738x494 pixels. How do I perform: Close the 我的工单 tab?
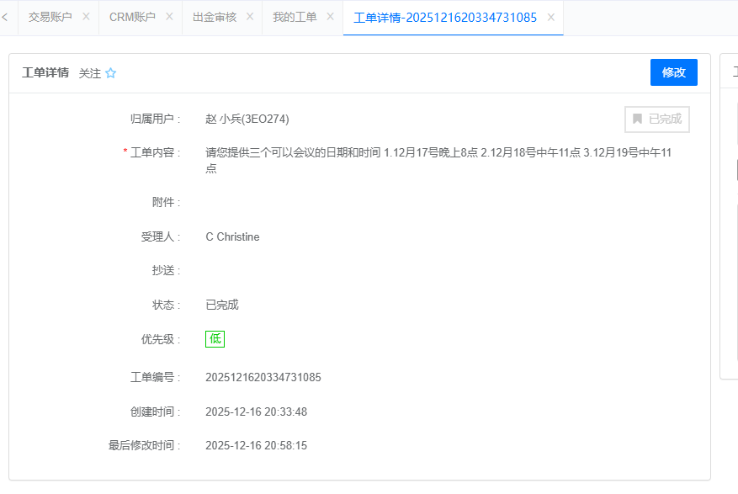pyautogui.click(x=331, y=17)
